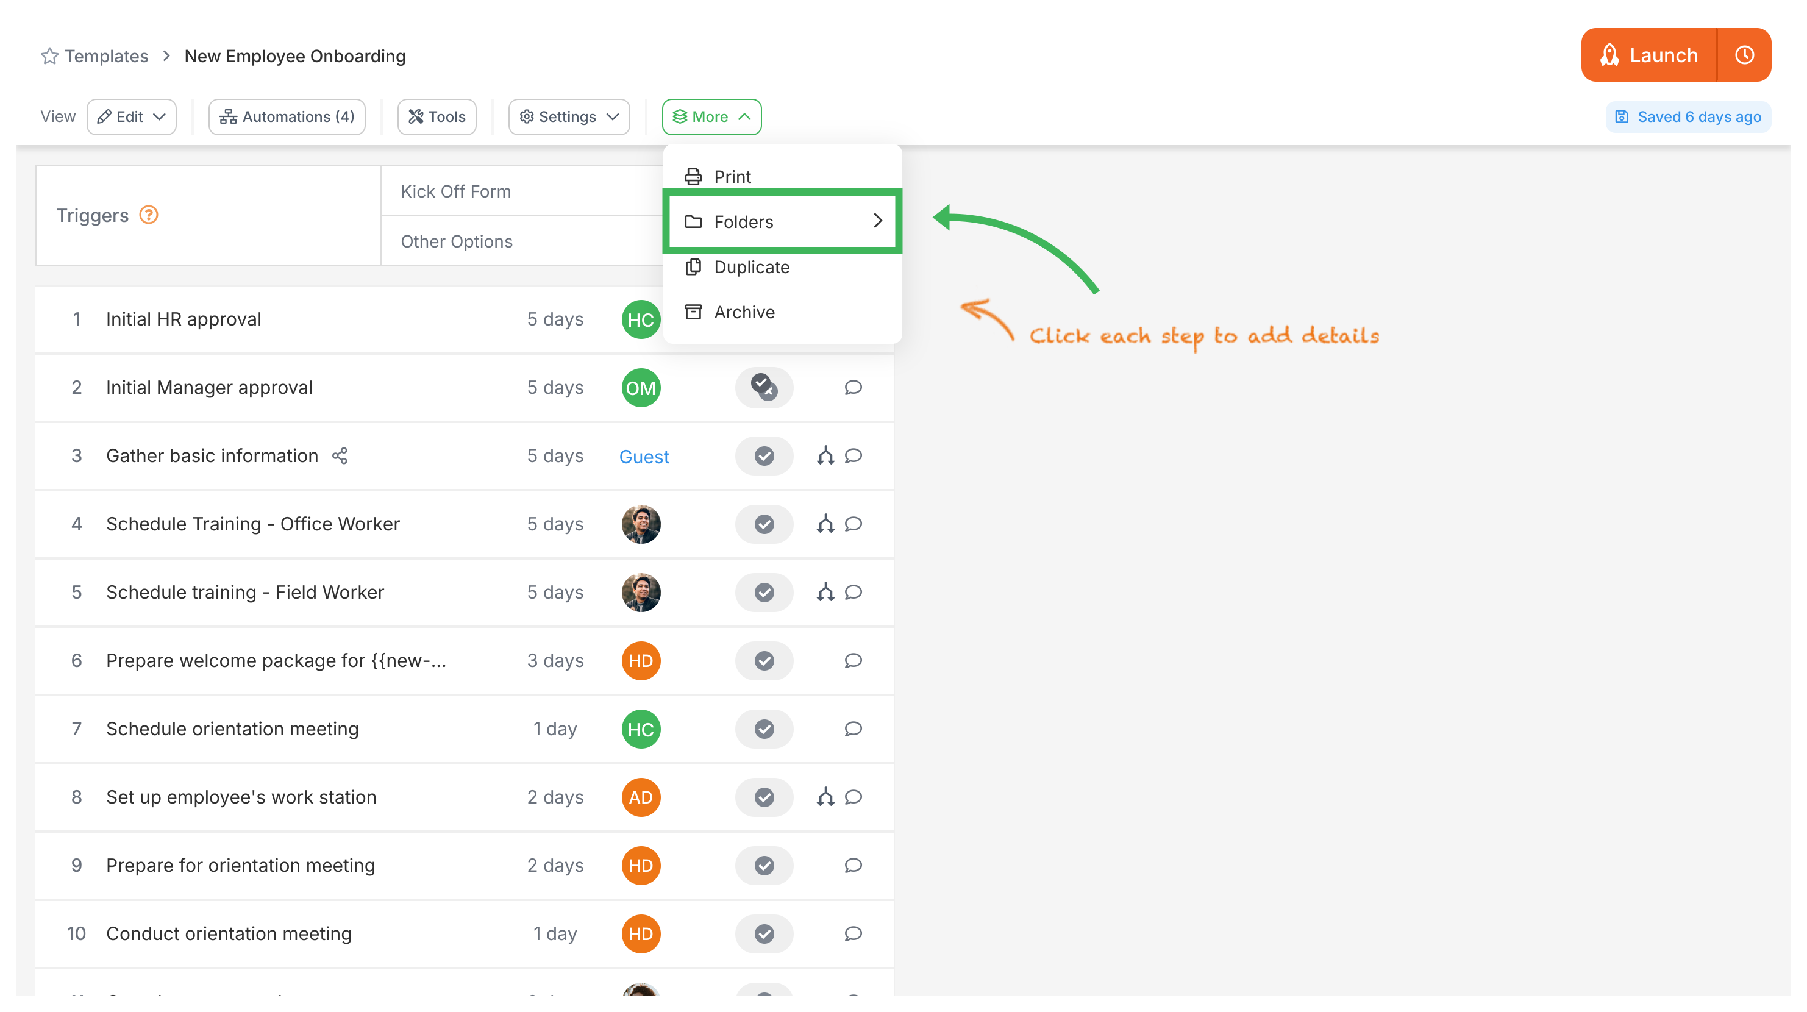Select Folders from the More menu
1807x1012 pixels.
[782, 222]
